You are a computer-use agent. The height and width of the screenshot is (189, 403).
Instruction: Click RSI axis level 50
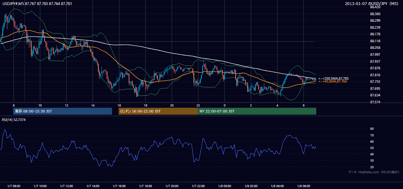click(372, 148)
